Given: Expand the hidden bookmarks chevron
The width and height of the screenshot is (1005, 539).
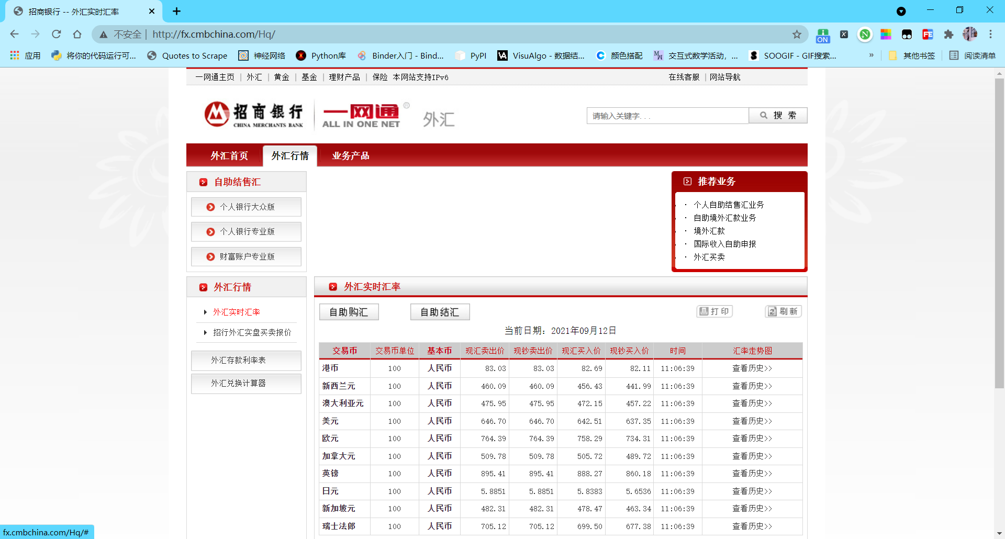Looking at the screenshot, I should 871,55.
